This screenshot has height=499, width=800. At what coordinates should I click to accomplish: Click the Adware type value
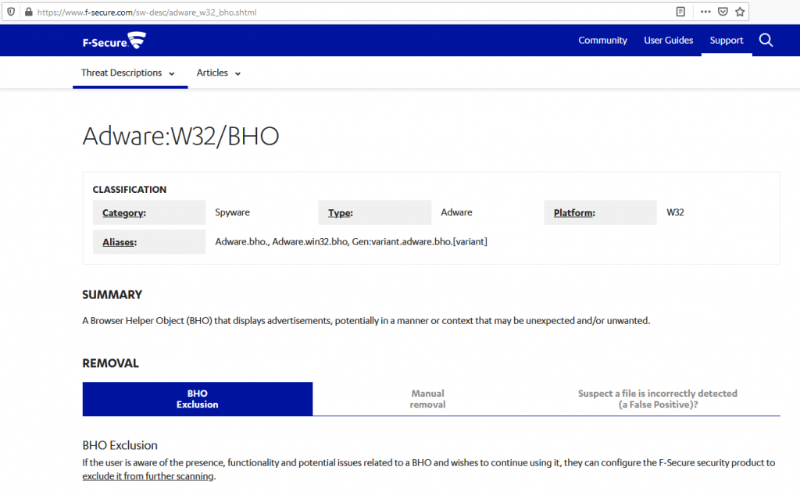[456, 212]
